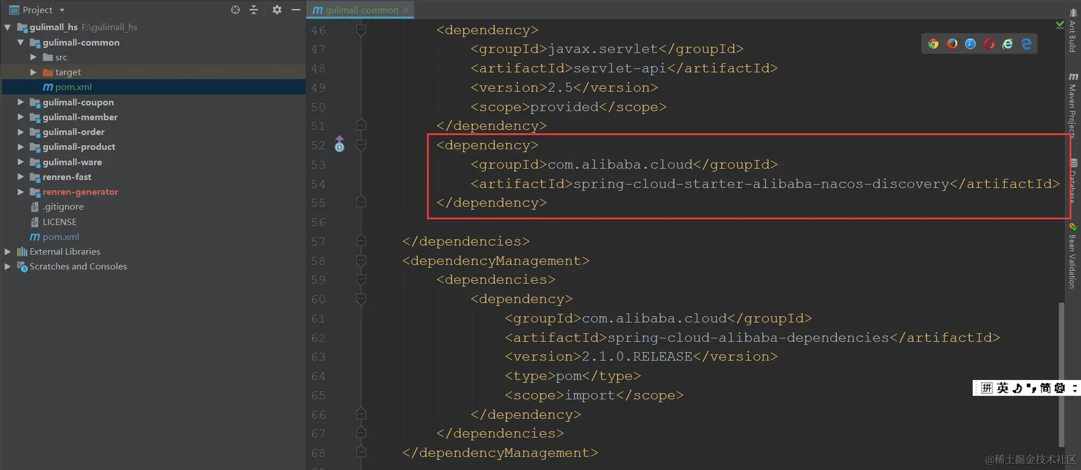The image size is (1081, 470).
Task: Toggle IME simplified Chinese character icon
Action: click(x=1046, y=388)
